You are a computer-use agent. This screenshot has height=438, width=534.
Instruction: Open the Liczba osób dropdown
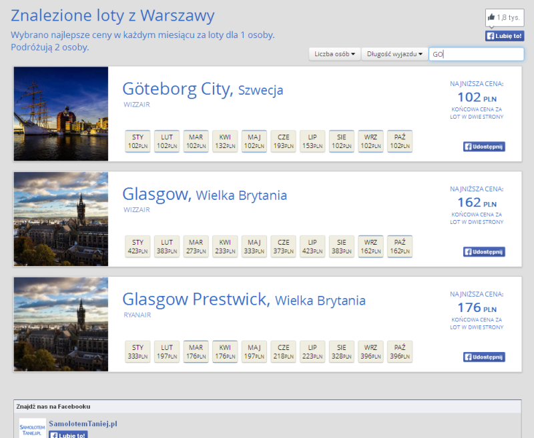pos(334,54)
